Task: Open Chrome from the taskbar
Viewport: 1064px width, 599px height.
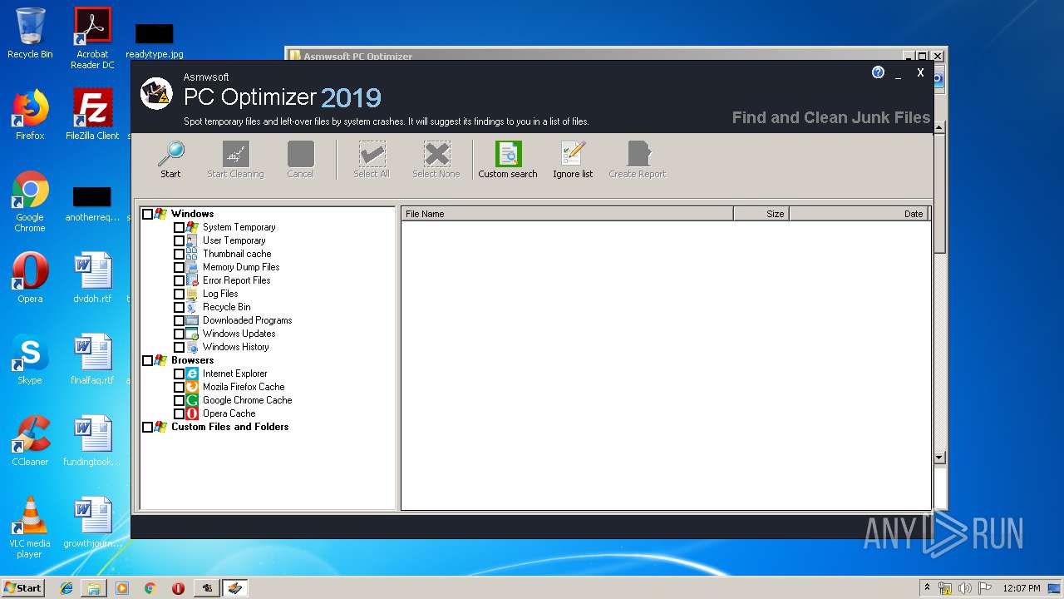Action: 150,588
